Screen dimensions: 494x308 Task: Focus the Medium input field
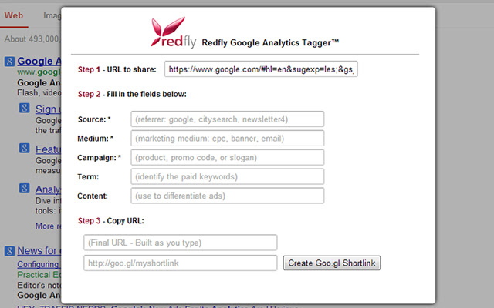click(x=228, y=139)
